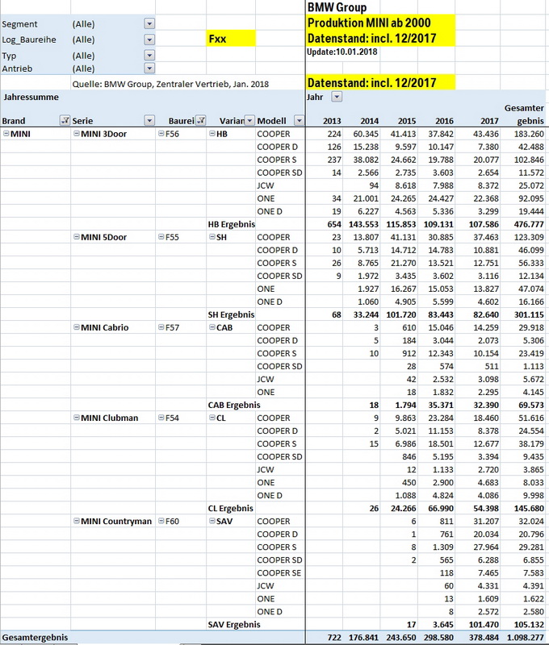Select the 'Produktion MINI ab 2000' title cell
Screen dimensions: 549x645
pyautogui.click(x=380, y=23)
